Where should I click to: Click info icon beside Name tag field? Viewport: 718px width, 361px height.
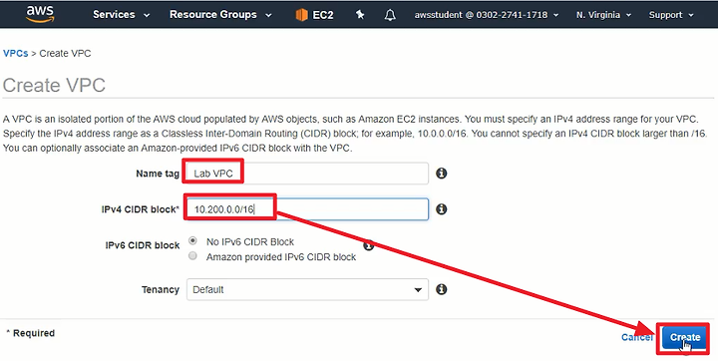pos(442,174)
